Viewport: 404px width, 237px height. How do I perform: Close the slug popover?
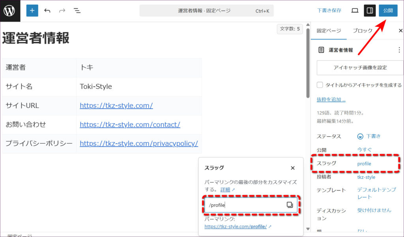point(293,168)
